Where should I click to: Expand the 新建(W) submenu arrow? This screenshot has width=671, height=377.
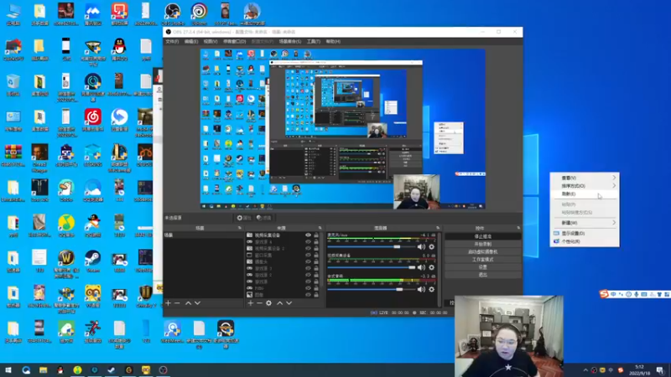(x=614, y=223)
